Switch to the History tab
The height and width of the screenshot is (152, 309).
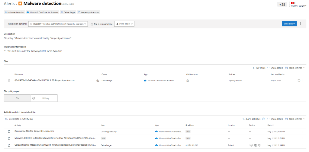pos(44,98)
